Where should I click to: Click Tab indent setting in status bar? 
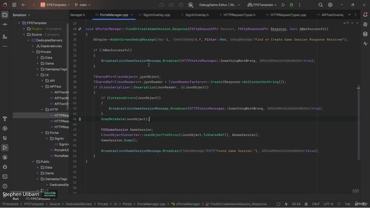[347, 204]
